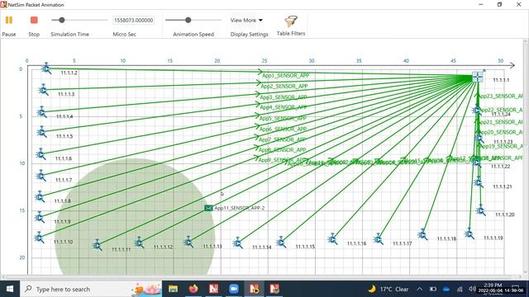Select sensor node 11.1.1.5

pos(41,132)
